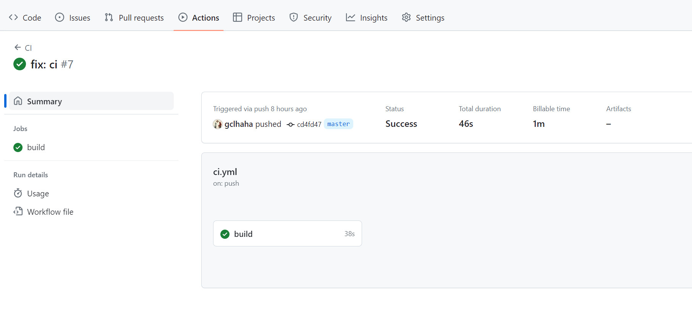View the Insights tab
692x311 pixels.
[367, 18]
